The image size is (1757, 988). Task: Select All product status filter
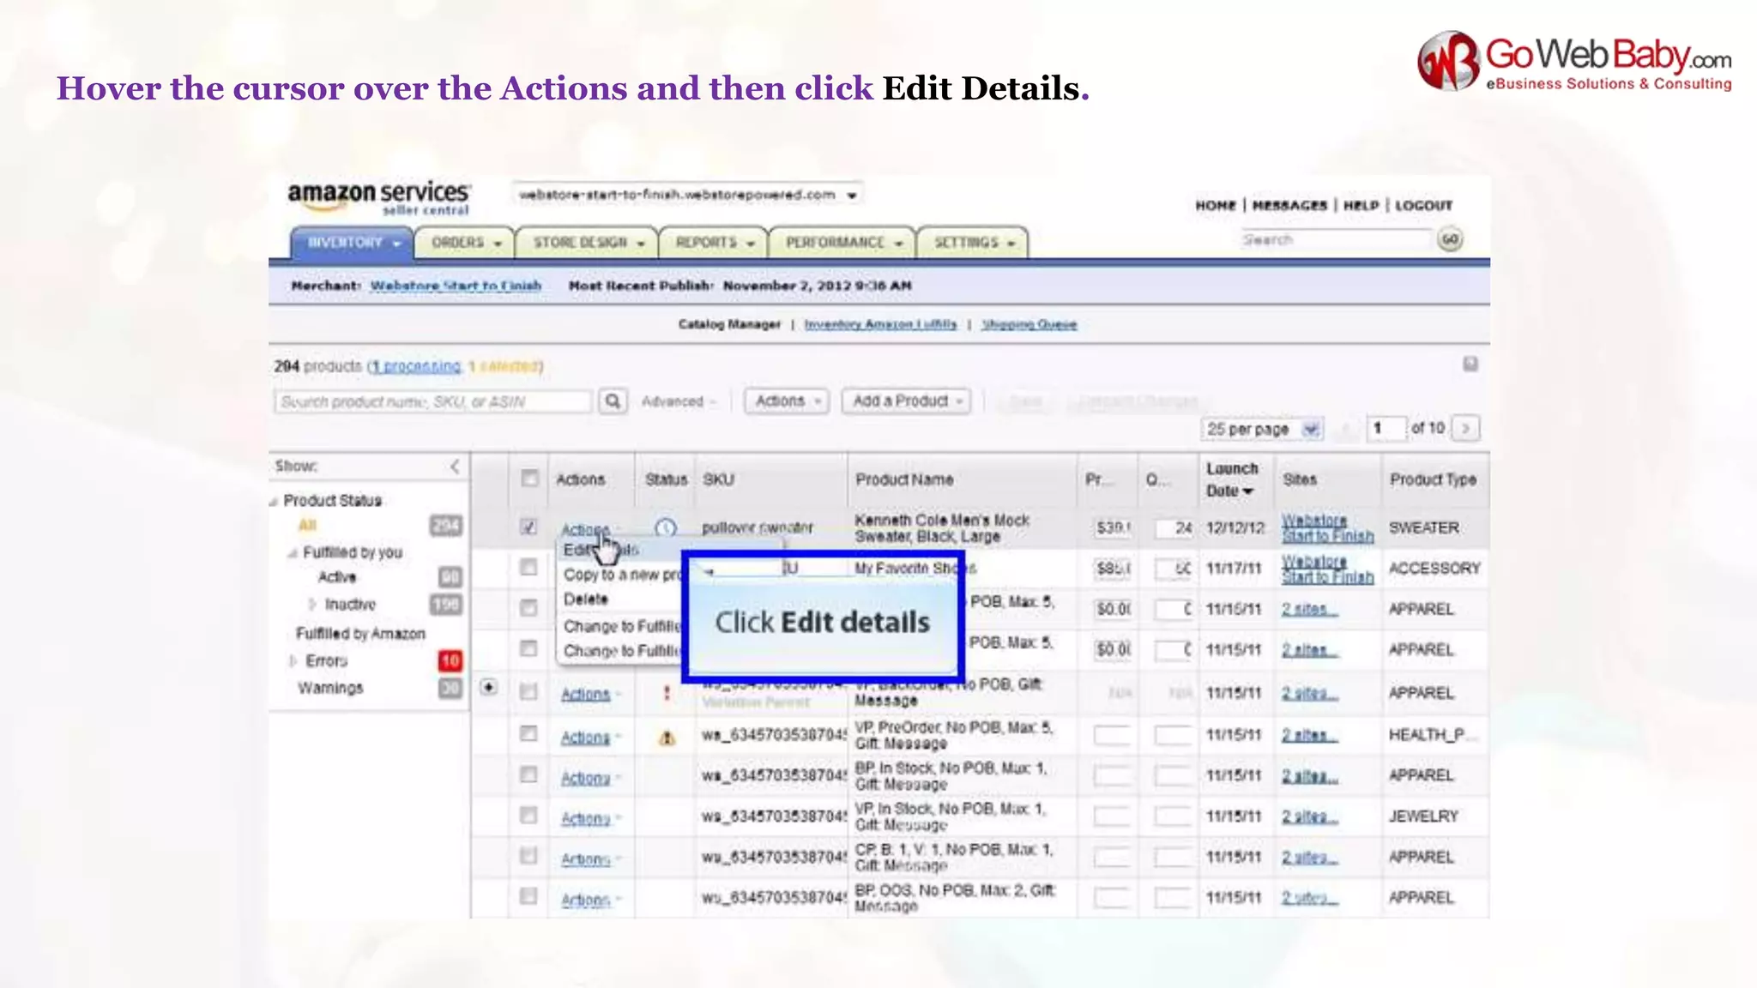[307, 526]
